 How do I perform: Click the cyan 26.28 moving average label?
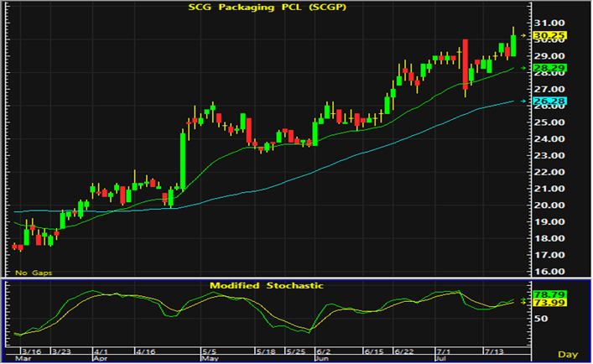point(549,101)
